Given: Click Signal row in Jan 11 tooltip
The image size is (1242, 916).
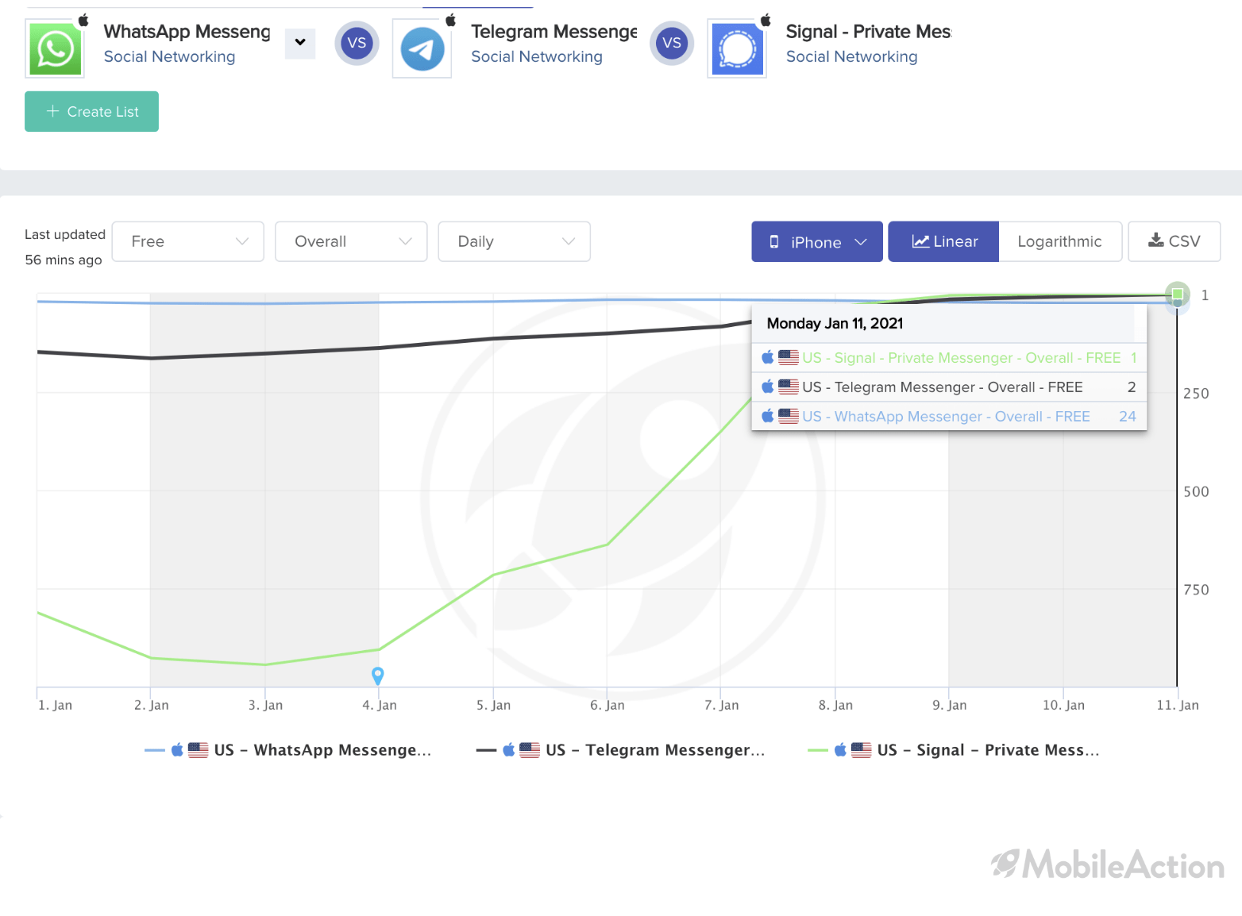Looking at the screenshot, I should [949, 358].
